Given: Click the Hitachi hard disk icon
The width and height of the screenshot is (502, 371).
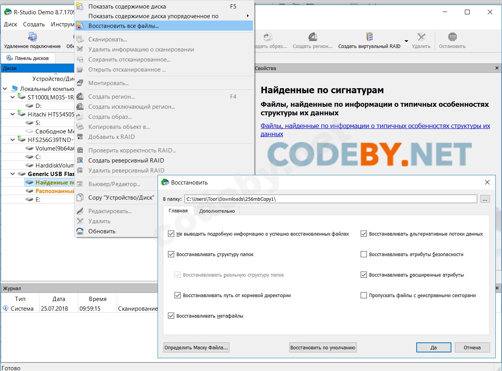Looking at the screenshot, I should [22, 114].
